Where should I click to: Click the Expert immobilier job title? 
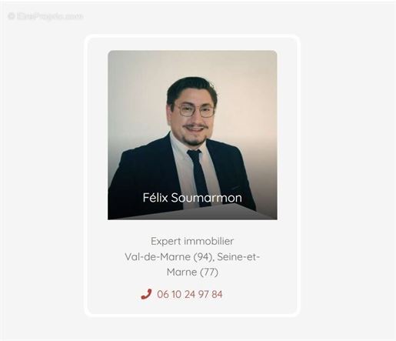coord(192,242)
